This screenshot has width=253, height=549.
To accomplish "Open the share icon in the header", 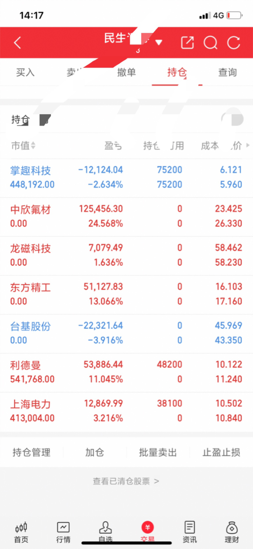I will (x=187, y=43).
